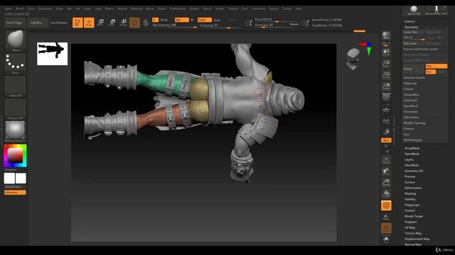Toggle the orange Rgb mode button
This screenshot has height=255, width=455.
click(182, 20)
